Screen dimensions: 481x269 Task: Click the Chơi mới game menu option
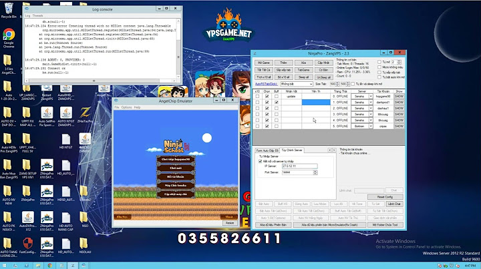coord(176,168)
